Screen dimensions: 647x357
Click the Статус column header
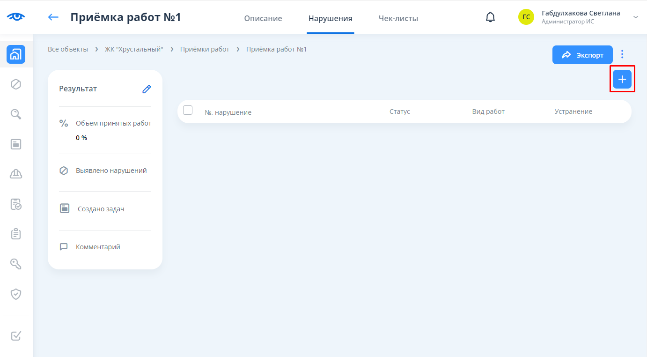point(399,112)
